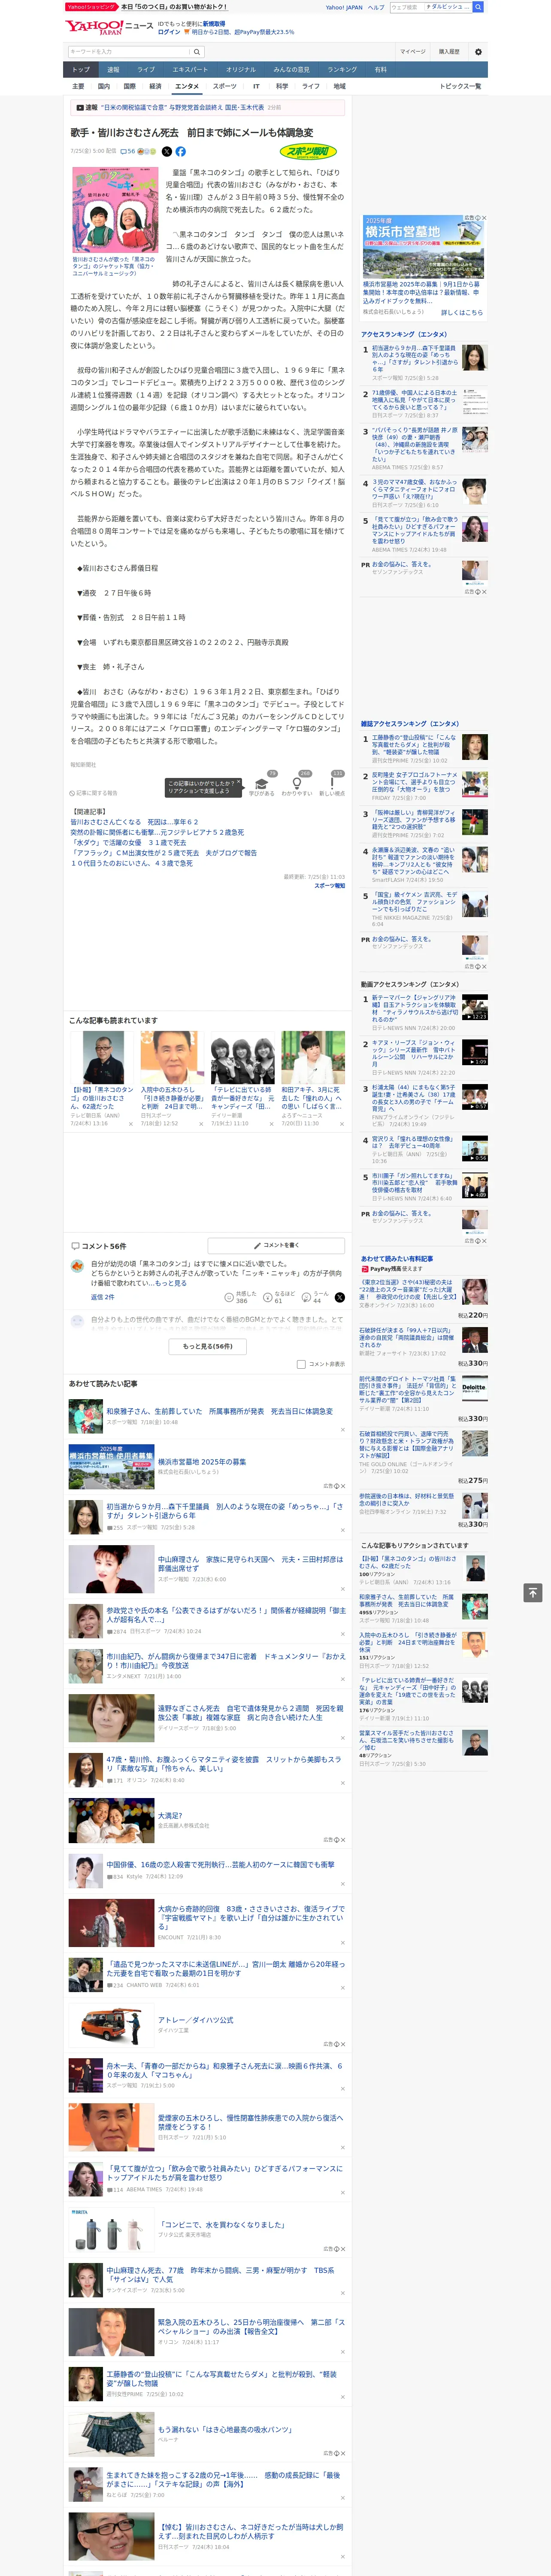Select the 速報 tab
Screen dimensions: 551x2576
point(113,70)
